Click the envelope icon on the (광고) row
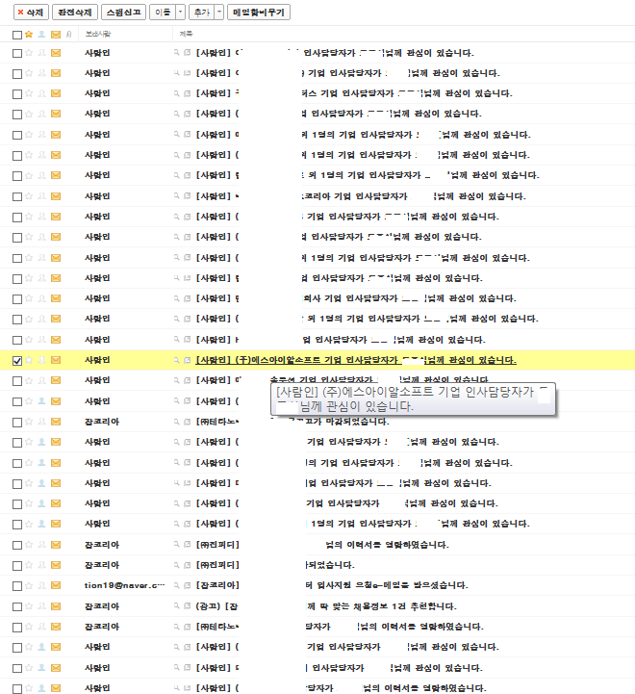The height and width of the screenshot is (694, 635). 56,606
